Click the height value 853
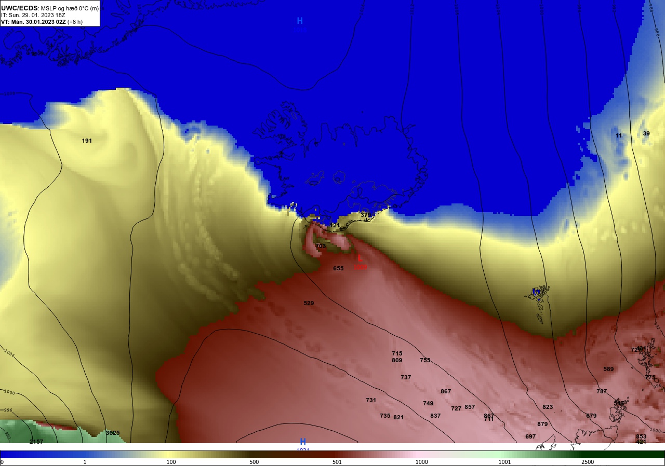665x466 pixels. (x=641, y=436)
